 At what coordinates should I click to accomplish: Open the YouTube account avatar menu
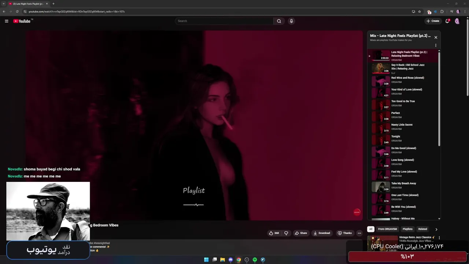click(x=457, y=21)
